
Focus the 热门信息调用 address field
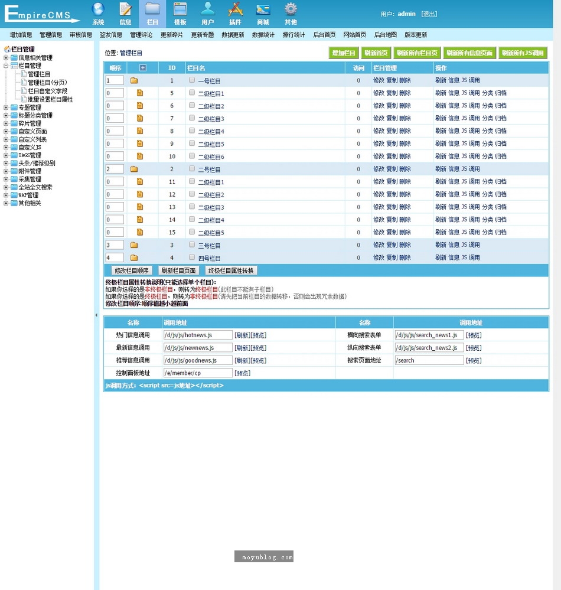[198, 335]
